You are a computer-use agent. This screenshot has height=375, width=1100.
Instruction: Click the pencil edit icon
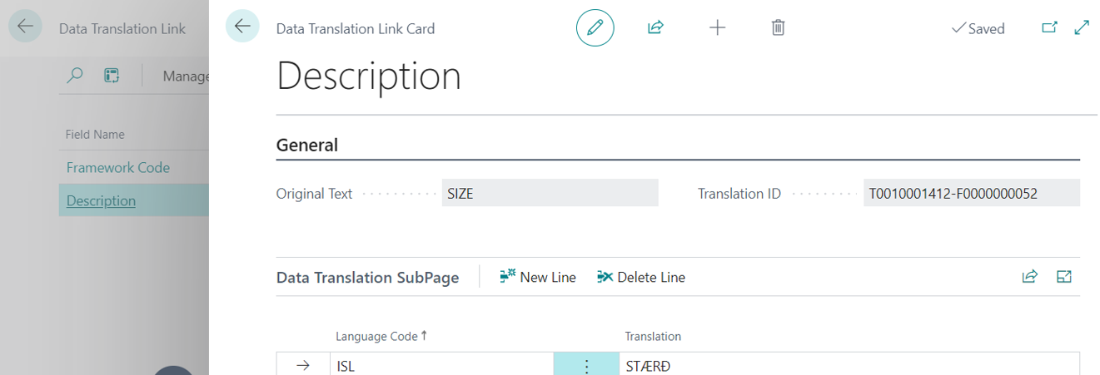pos(595,28)
